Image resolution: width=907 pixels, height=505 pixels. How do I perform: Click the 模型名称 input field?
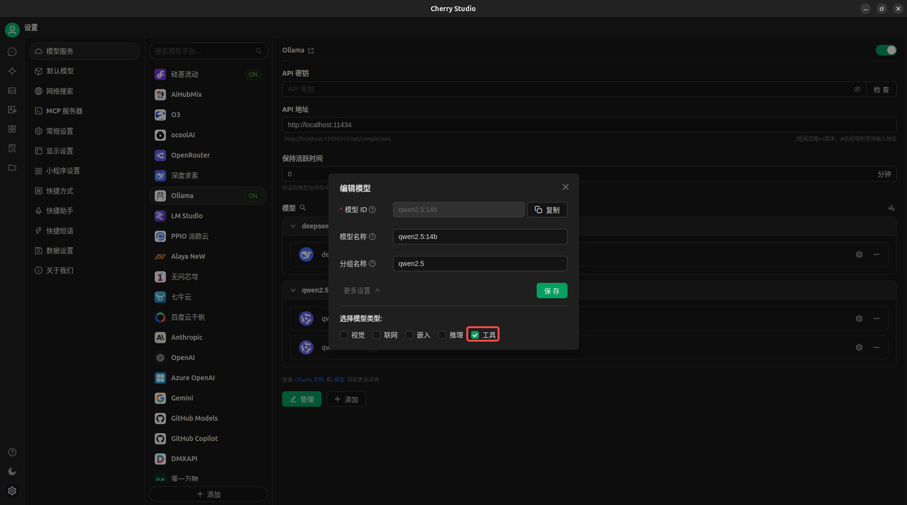click(480, 237)
